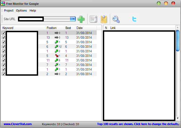Click the position value 7
This screenshot has width=181, height=128.
pyautogui.click(x=47, y=65)
